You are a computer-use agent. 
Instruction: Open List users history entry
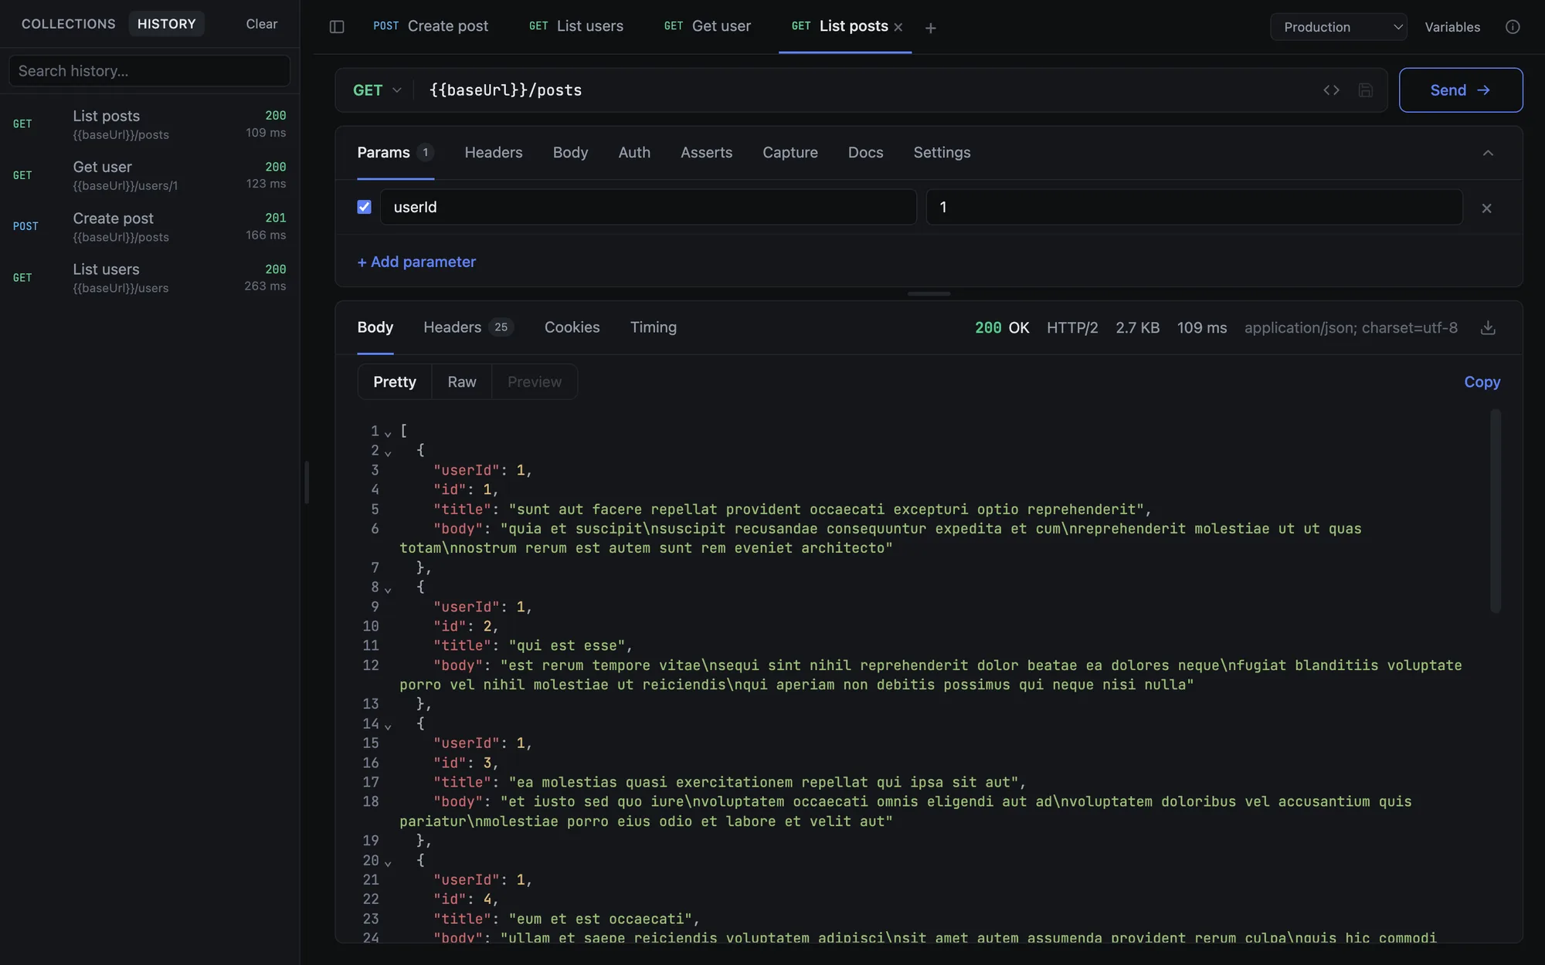click(150, 278)
